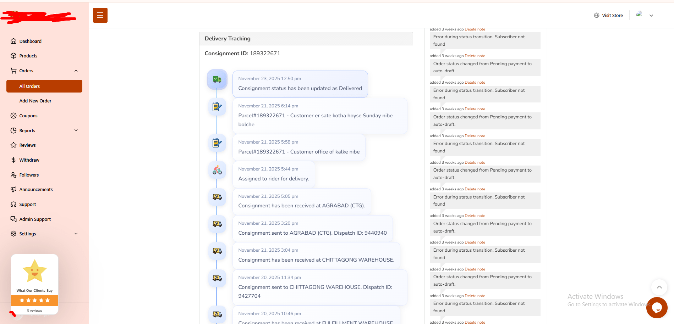This screenshot has width=674, height=324.
Task: Click the Settings gear icon in sidebar
Action: 13,234
